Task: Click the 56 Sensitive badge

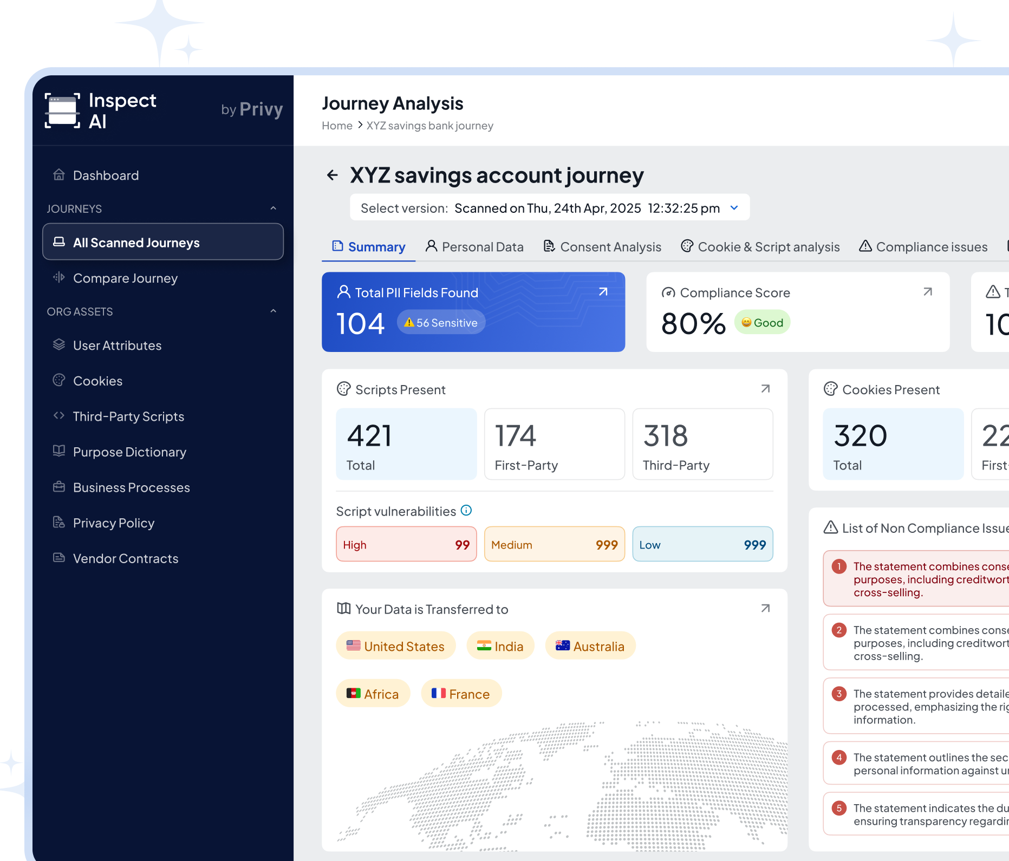Action: tap(441, 323)
